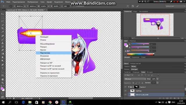The width and height of the screenshot is (186, 105).
Task: Create a new group with folder icon
Action: point(175,98)
